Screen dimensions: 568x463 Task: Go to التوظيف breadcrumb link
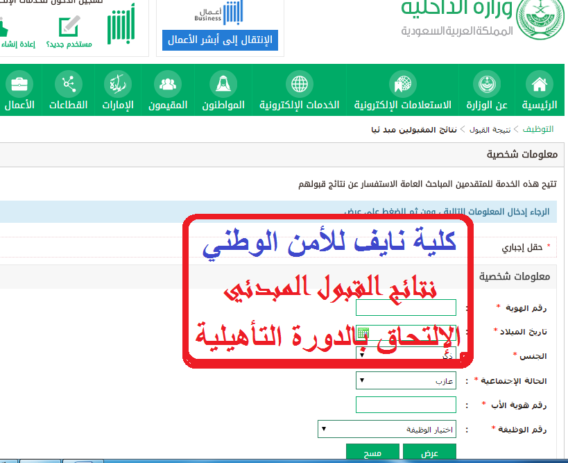pos(538,129)
